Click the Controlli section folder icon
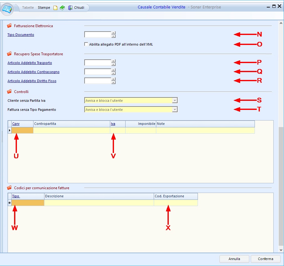Image resolution: width=284 pixels, height=266 pixels. (x=9, y=92)
